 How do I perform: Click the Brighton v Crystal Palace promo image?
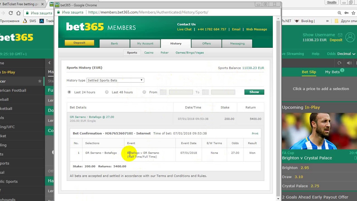(319, 131)
